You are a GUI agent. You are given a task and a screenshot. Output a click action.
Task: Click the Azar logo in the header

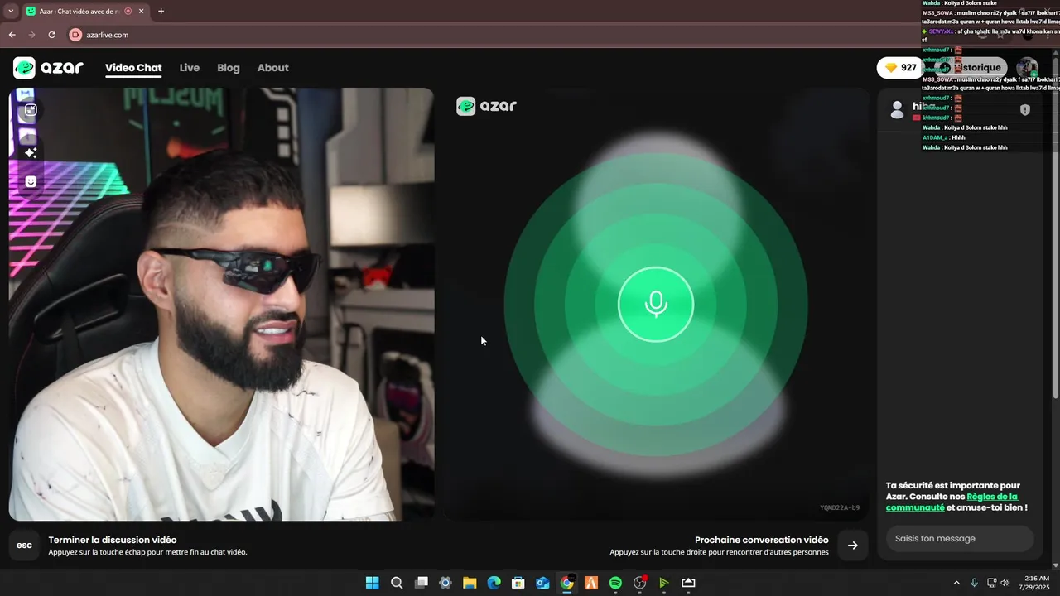[x=48, y=68]
